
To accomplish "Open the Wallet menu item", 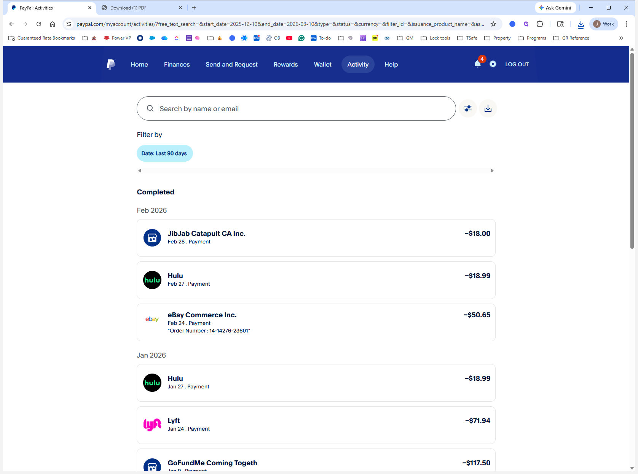I will click(322, 64).
